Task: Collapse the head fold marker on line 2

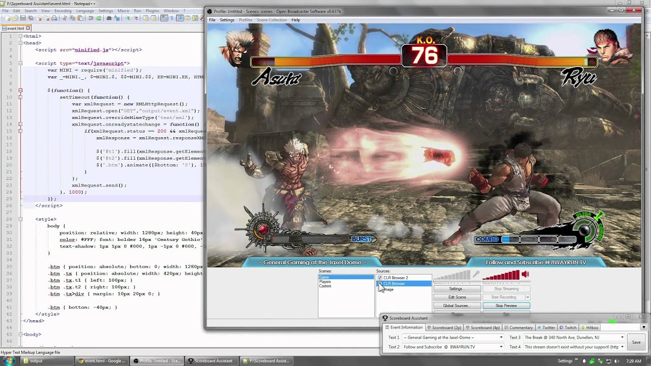Action: pyautogui.click(x=20, y=43)
